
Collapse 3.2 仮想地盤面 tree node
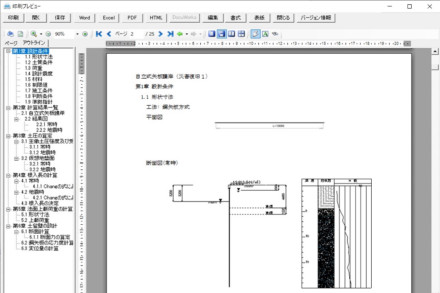[x=17, y=158]
